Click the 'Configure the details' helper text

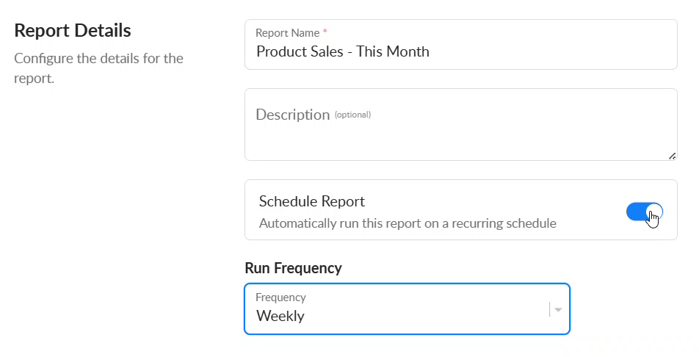point(98,68)
